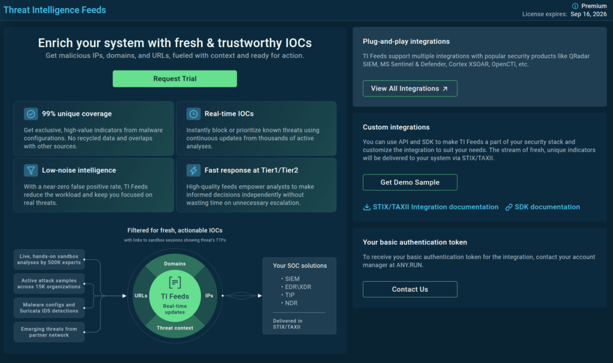The height and width of the screenshot is (363, 613).
Task: Click the Get Demo Sample button
Action: (x=410, y=182)
